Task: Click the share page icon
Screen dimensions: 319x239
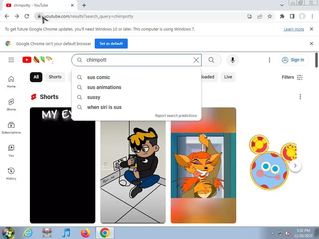Action: pyautogui.click(x=260, y=16)
